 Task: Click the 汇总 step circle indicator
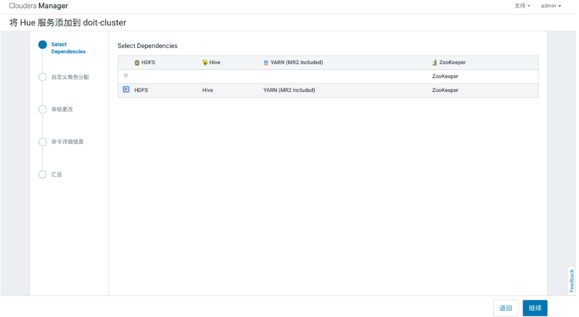coord(43,174)
